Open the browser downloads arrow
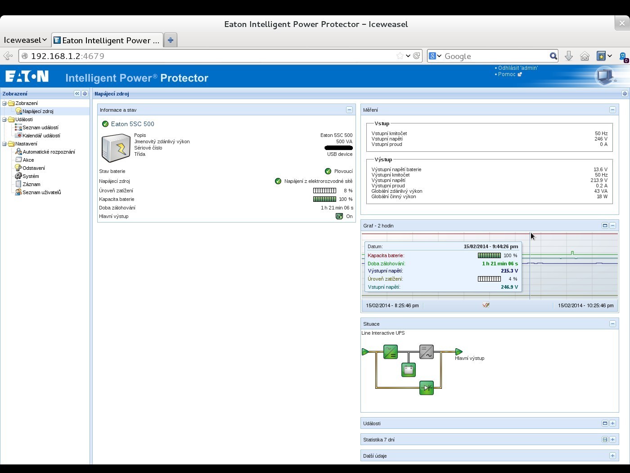The height and width of the screenshot is (473, 630). [569, 56]
